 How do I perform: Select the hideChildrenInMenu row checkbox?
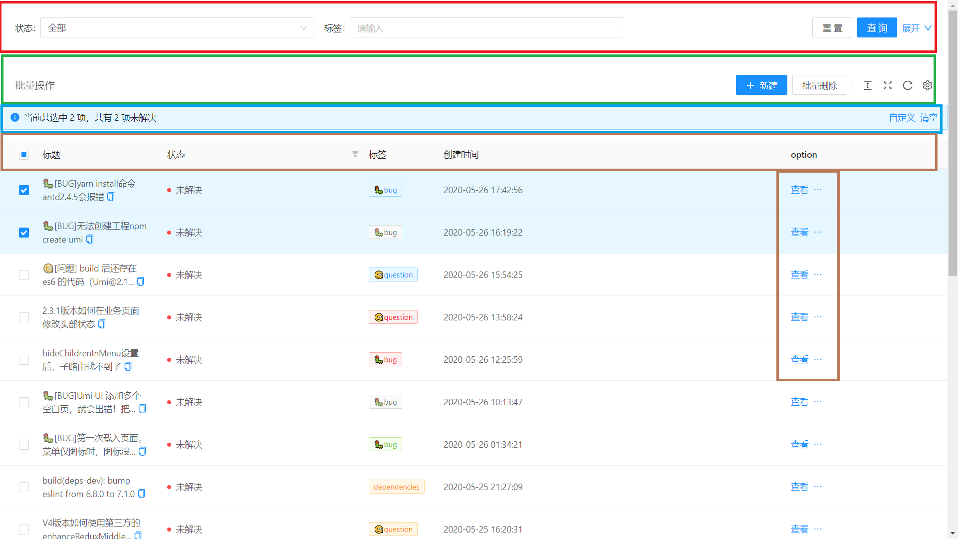[24, 360]
